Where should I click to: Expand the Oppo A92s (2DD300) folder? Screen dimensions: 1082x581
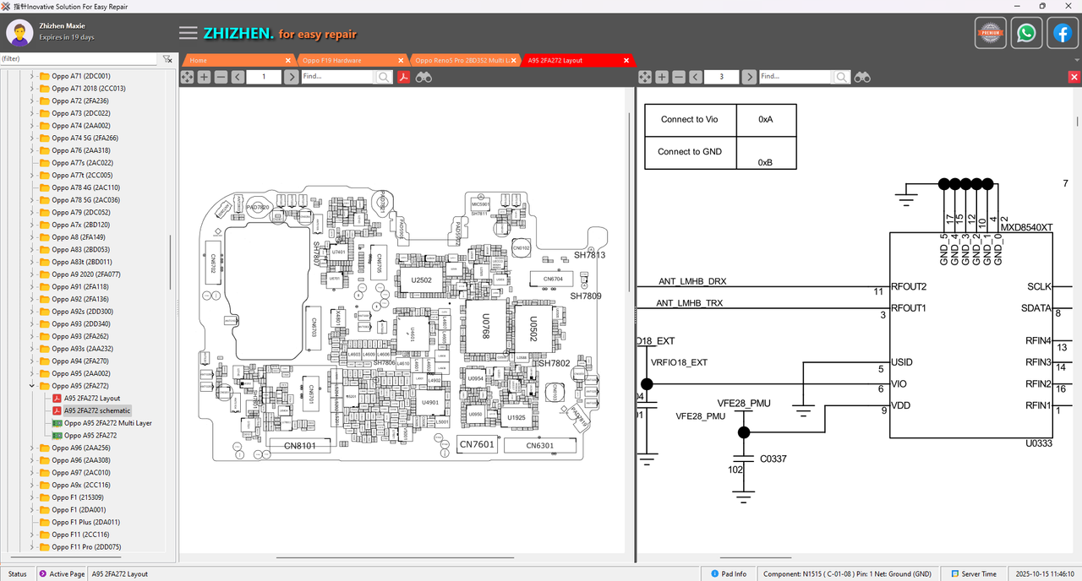click(x=32, y=312)
